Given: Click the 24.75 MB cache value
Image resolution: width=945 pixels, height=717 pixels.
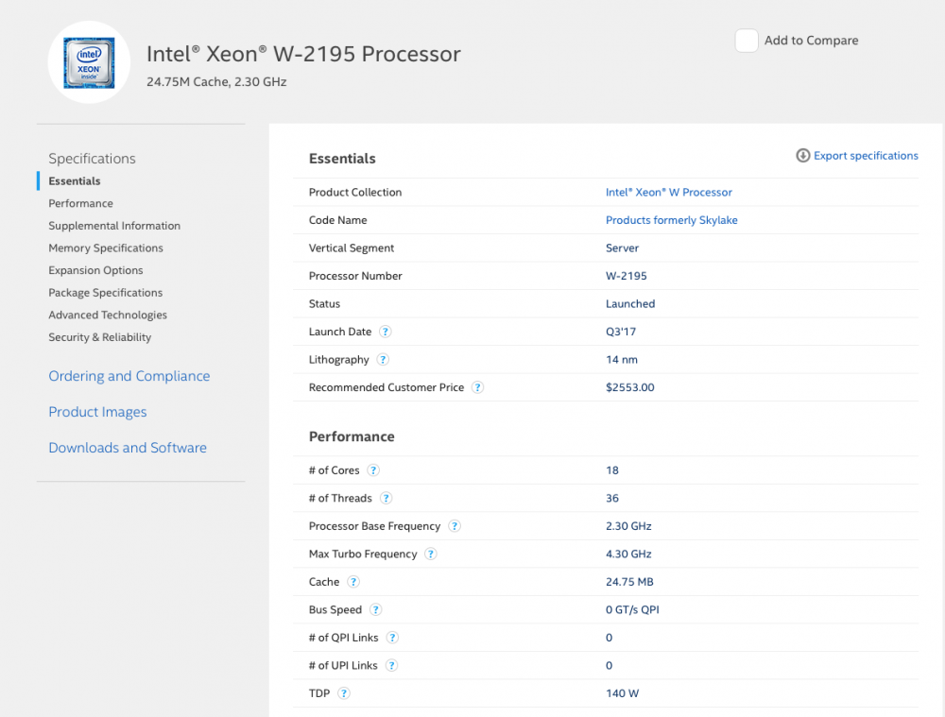Looking at the screenshot, I should tap(629, 582).
